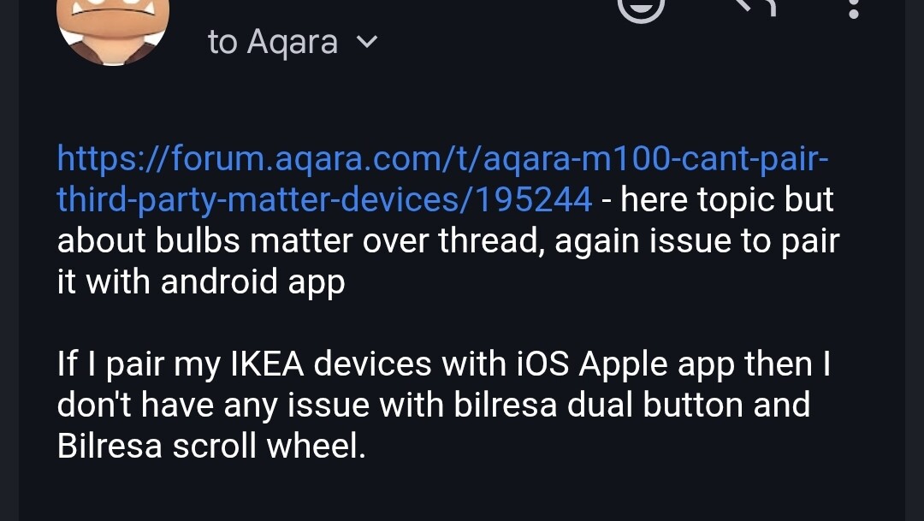Click "don't have any issue" text

tap(213, 405)
